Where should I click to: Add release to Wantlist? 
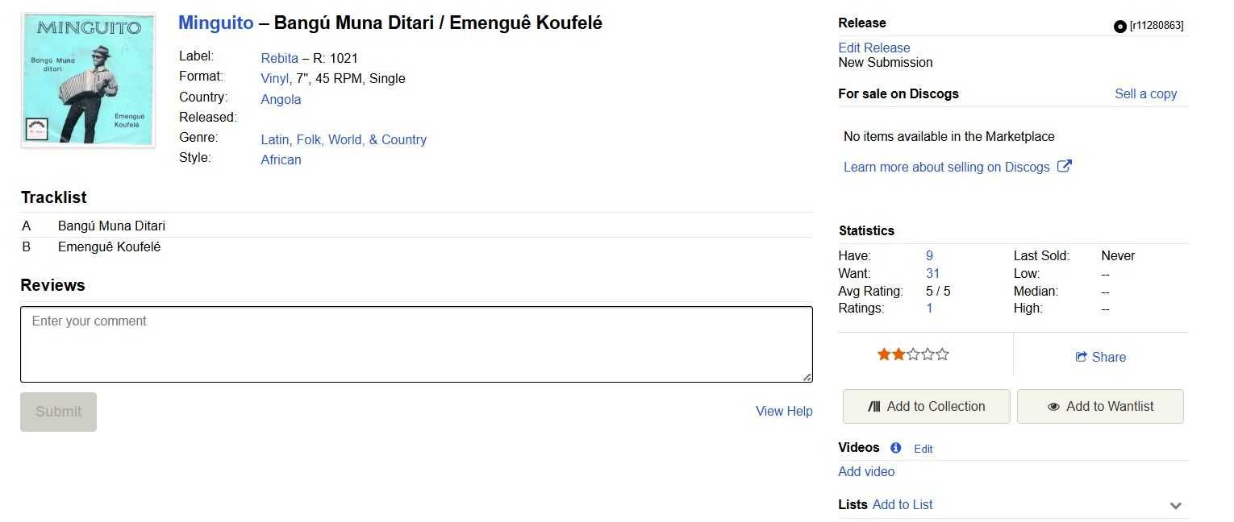pyautogui.click(x=1100, y=407)
